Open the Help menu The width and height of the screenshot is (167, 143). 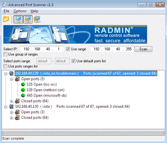pos(35,11)
